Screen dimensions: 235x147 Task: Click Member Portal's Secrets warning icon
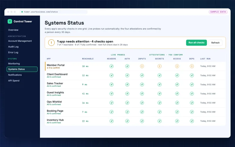(160, 66)
